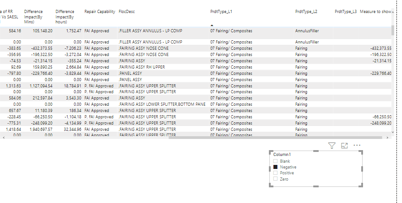Select cell .FAIRING ASSY LOWER SPLITTER,BOTTOM PANE
Viewport: 402px width, 203px height.
tap(162, 104)
